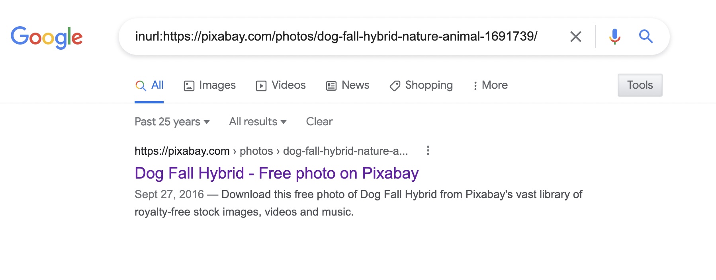716x280 pixels.
Task: Clear the applied search filters
Action: tap(319, 122)
